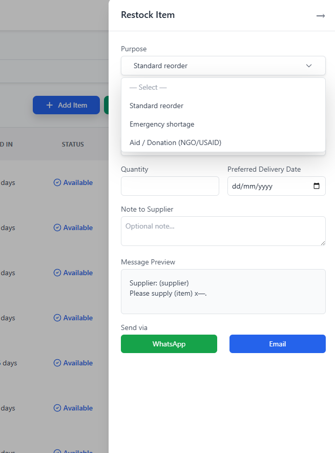
Task: Send the restock request via Email
Action: [277, 344]
